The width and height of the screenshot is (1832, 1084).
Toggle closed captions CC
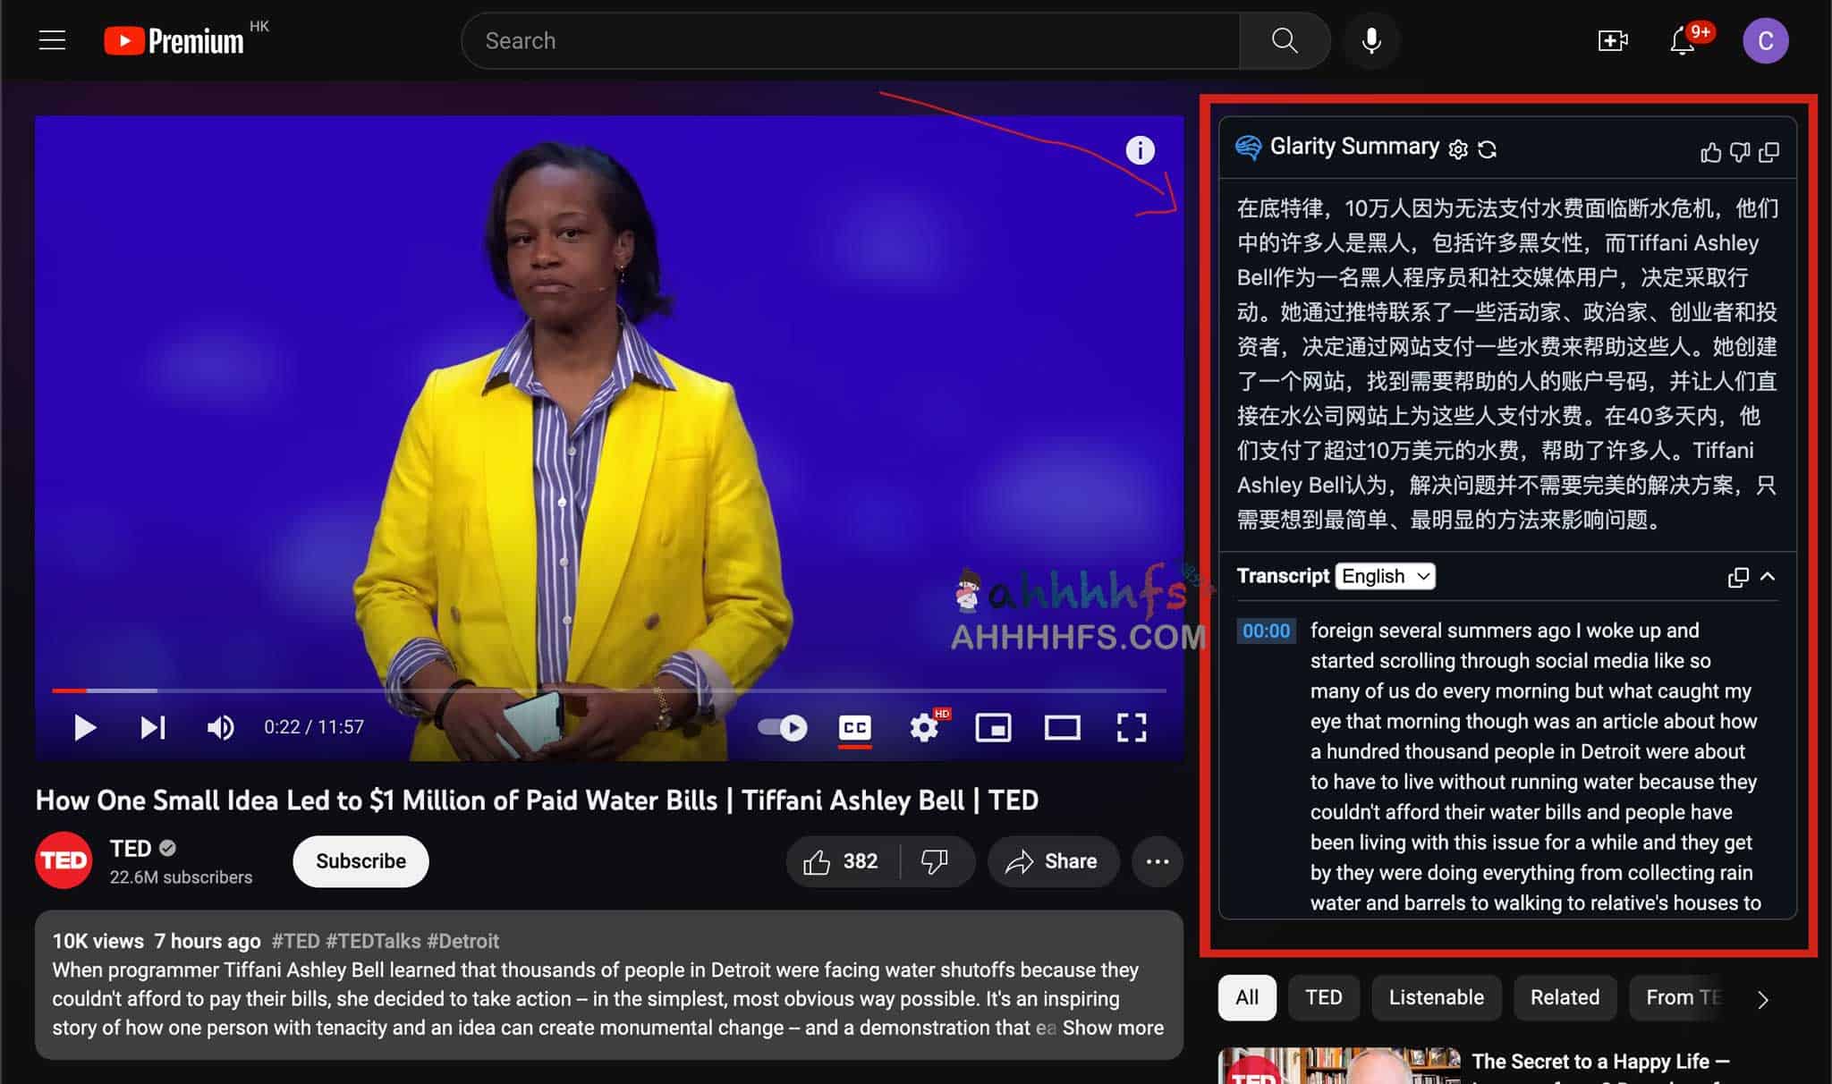tap(854, 727)
